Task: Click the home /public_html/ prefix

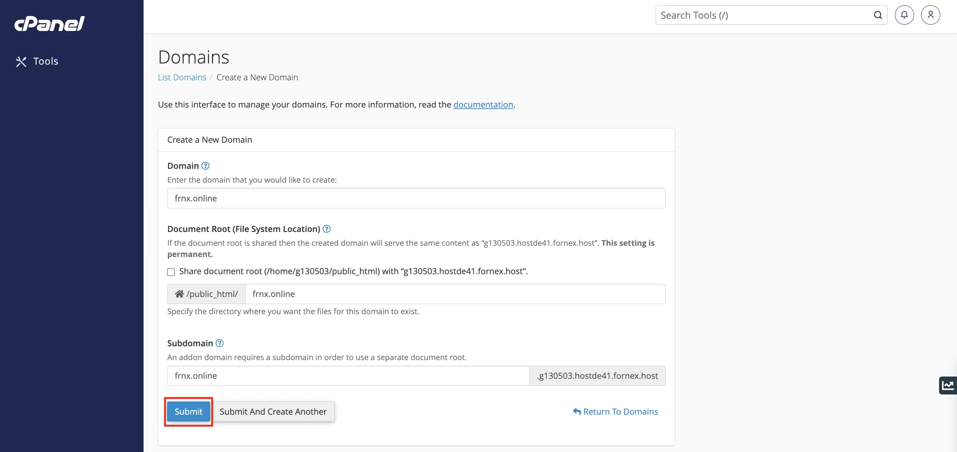Action: click(206, 294)
